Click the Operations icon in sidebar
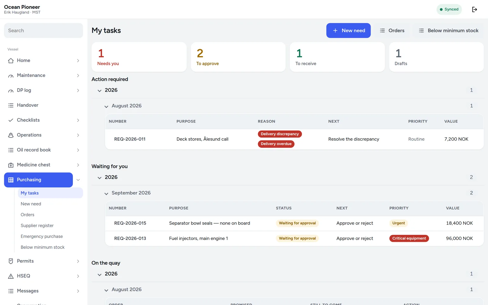Screen dimensions: 488x305 [x=11, y=135]
